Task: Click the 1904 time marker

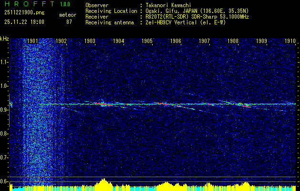Action: pos(118,41)
